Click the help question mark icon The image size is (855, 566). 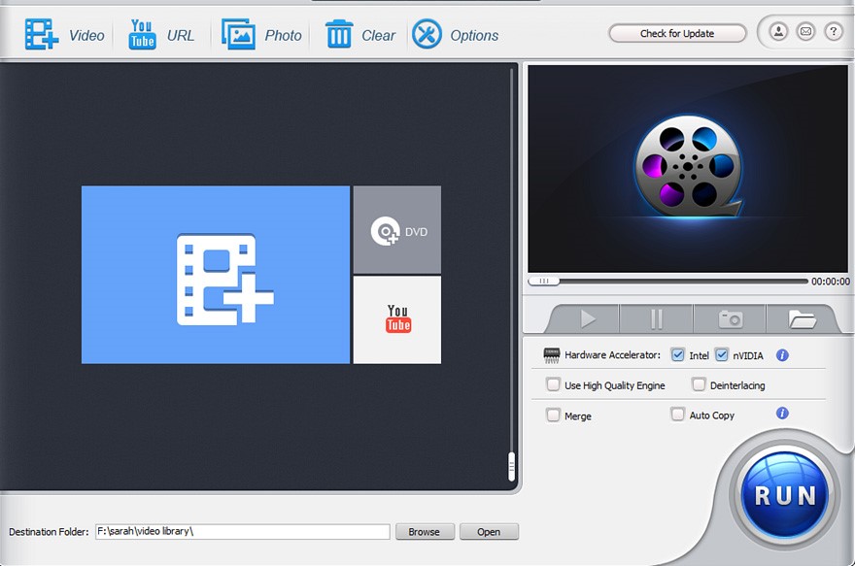pos(834,31)
